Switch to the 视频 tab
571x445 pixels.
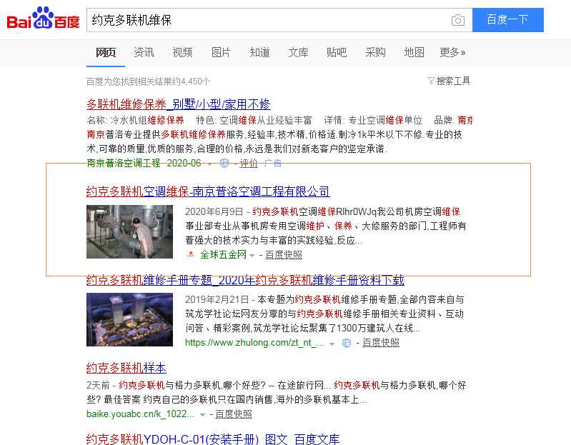click(182, 52)
